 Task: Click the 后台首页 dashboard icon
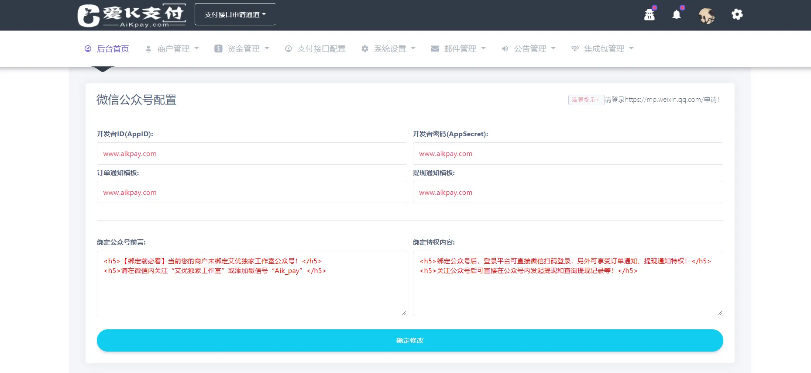point(88,48)
